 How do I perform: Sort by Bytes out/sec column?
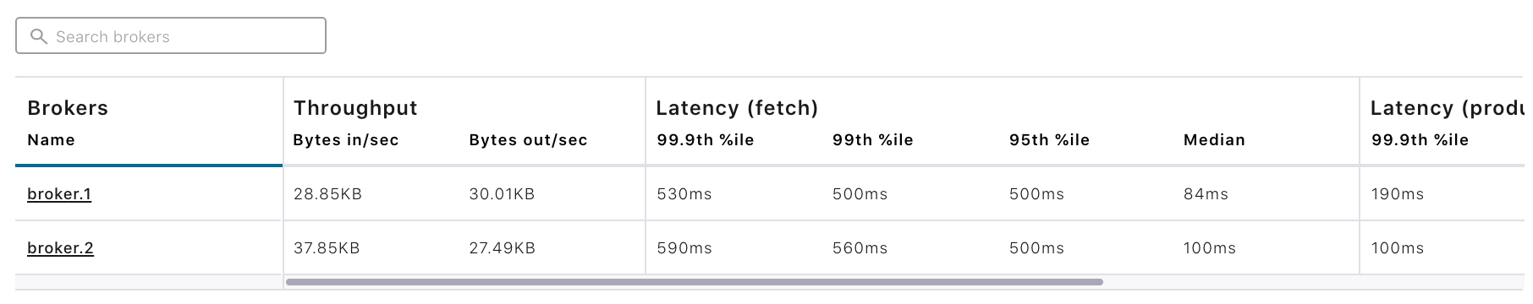(x=528, y=140)
